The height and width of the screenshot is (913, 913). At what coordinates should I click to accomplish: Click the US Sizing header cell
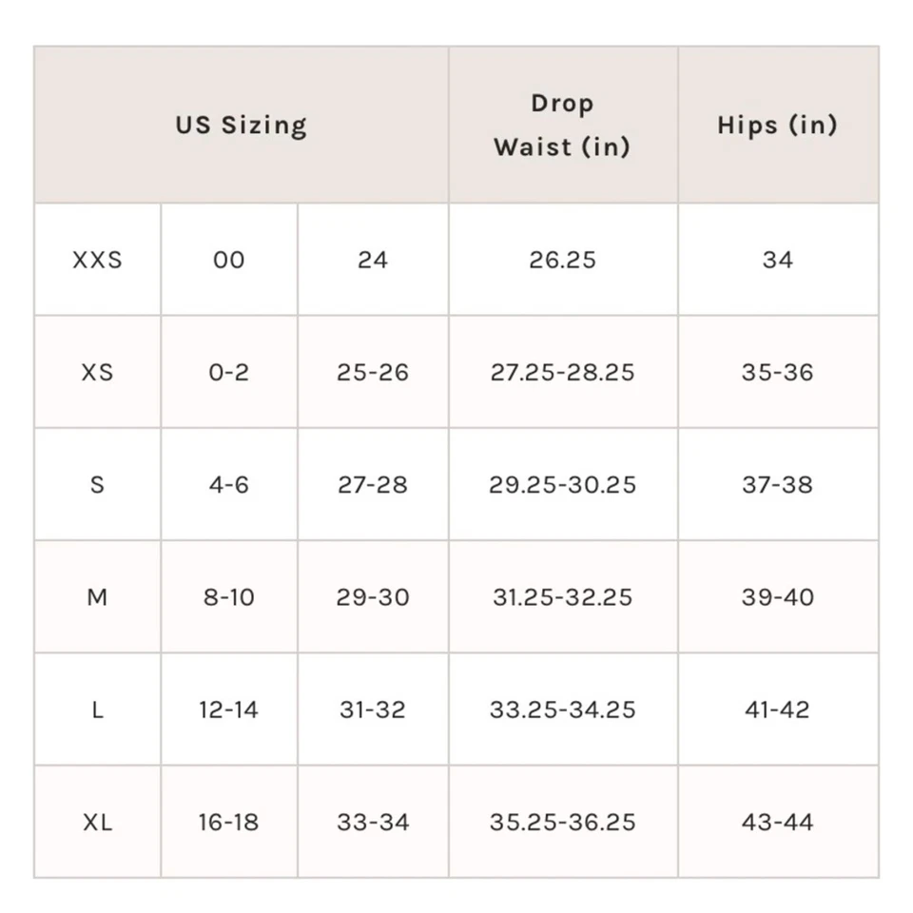tap(241, 125)
